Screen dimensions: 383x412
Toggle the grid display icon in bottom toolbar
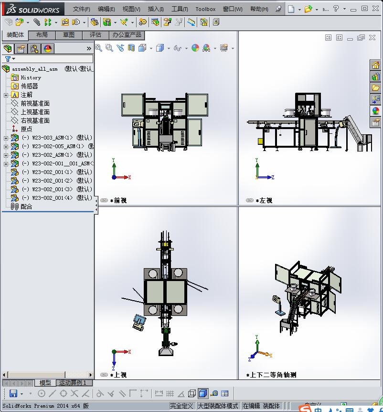click(x=170, y=393)
